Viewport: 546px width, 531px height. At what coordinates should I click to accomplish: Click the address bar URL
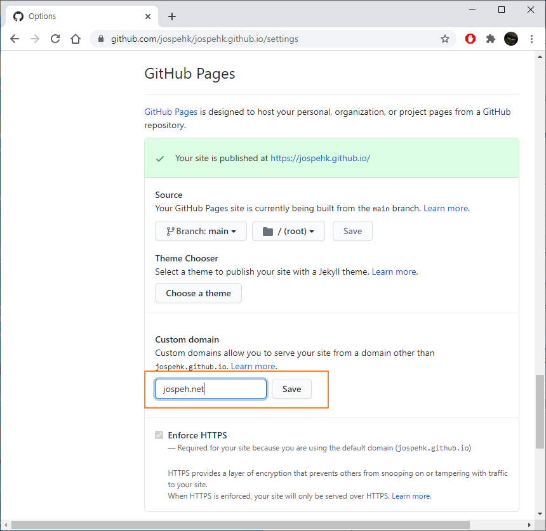pos(204,39)
